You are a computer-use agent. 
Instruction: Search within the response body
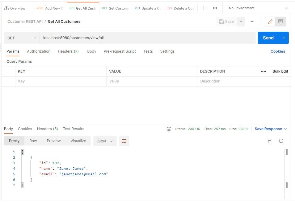(281, 141)
